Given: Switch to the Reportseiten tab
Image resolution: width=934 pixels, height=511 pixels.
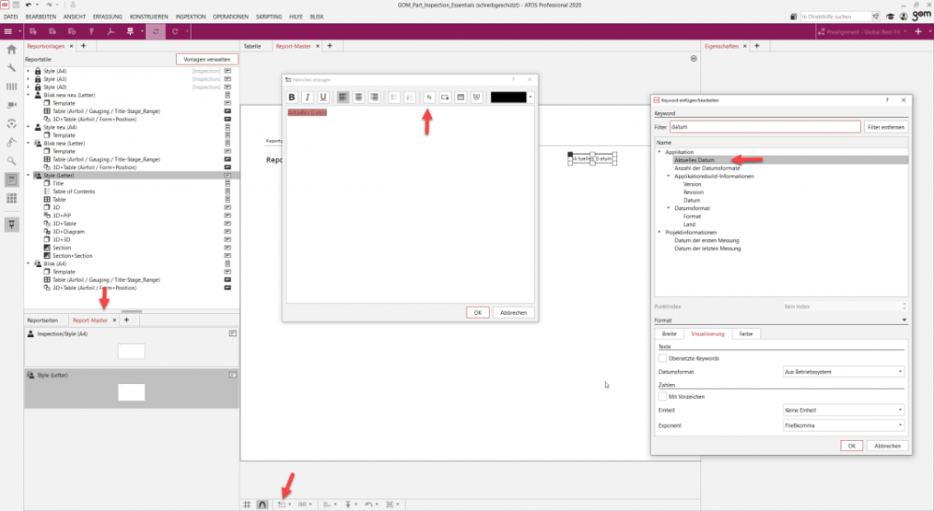Looking at the screenshot, I should click(42, 320).
